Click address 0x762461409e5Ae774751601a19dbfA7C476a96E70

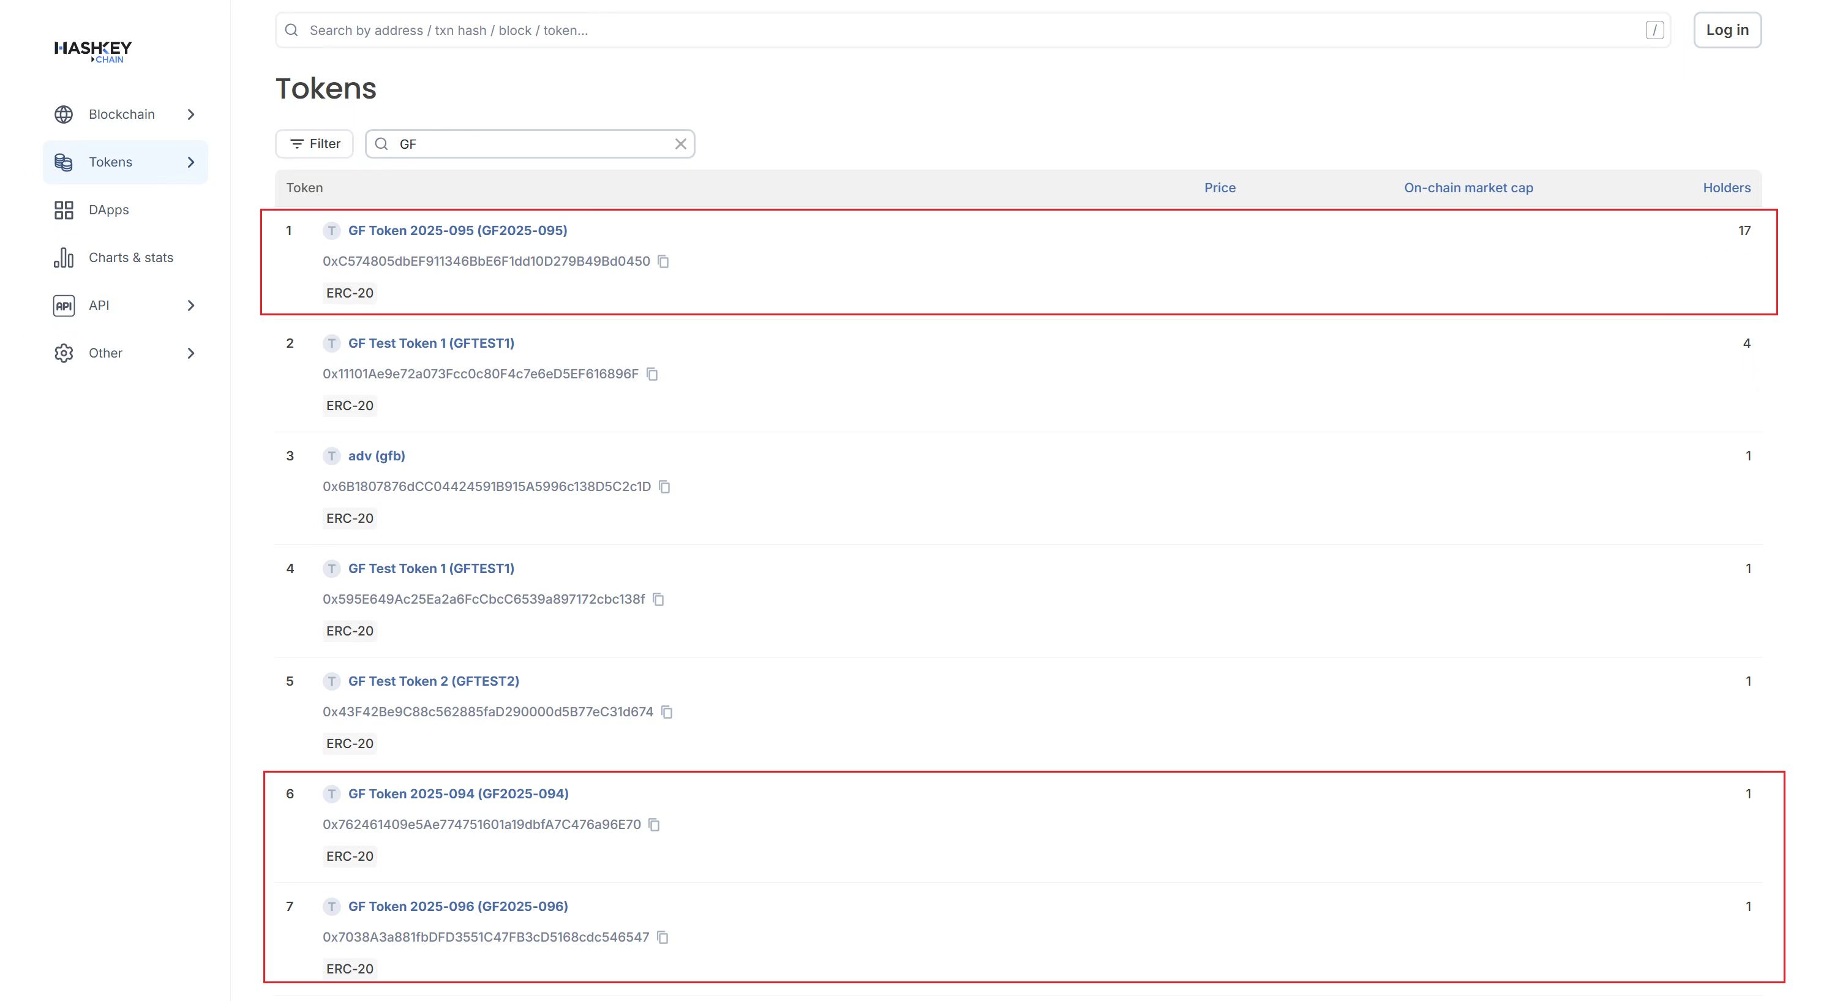[x=481, y=824]
